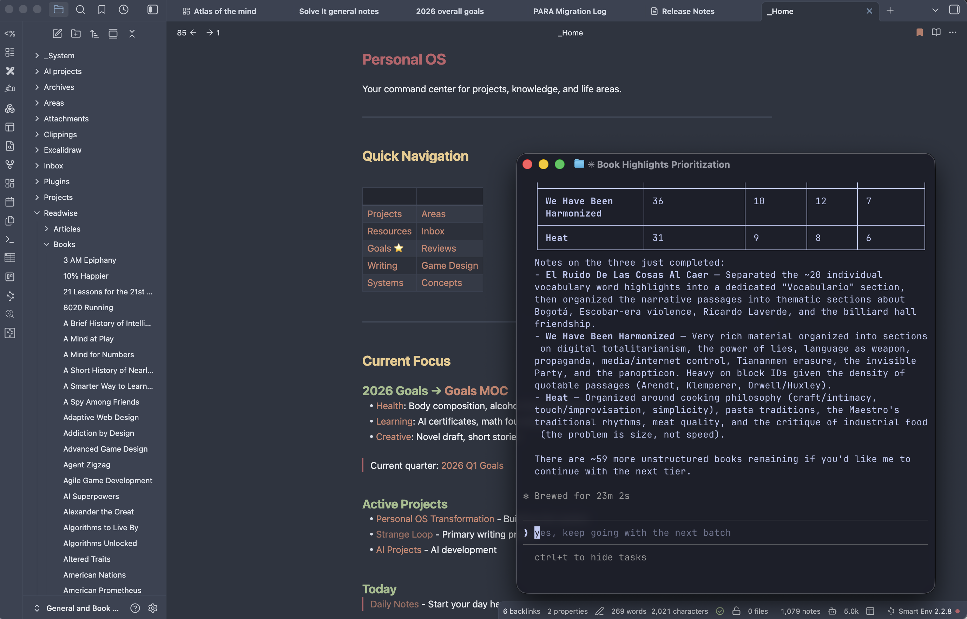Open the search icon in top toolbar
967x619 pixels.
[80, 9]
